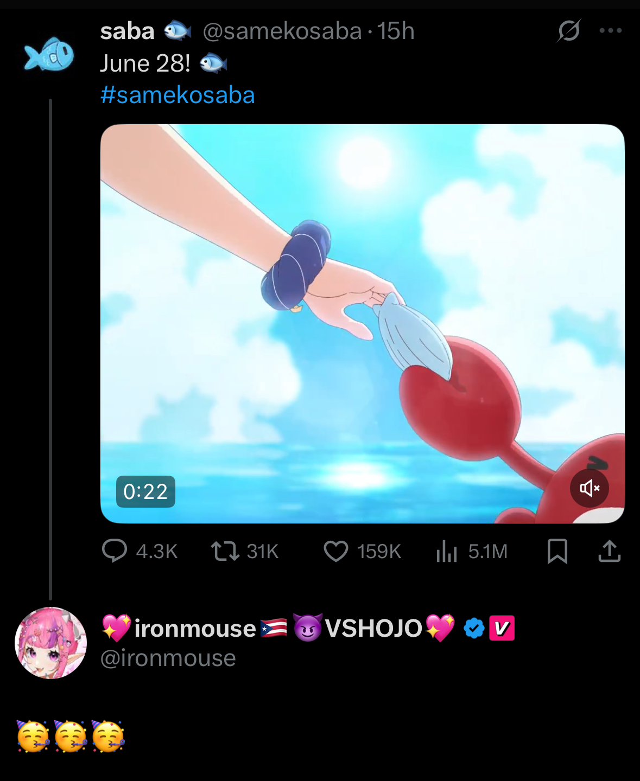Screen dimensions: 640x781
Task: Like the June 28 post
Action: 336,551
